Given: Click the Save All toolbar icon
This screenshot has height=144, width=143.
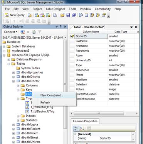Looking at the screenshot, I should pos(74,15).
